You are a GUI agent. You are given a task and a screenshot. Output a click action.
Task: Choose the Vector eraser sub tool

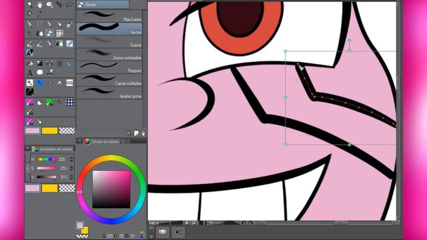109,29
